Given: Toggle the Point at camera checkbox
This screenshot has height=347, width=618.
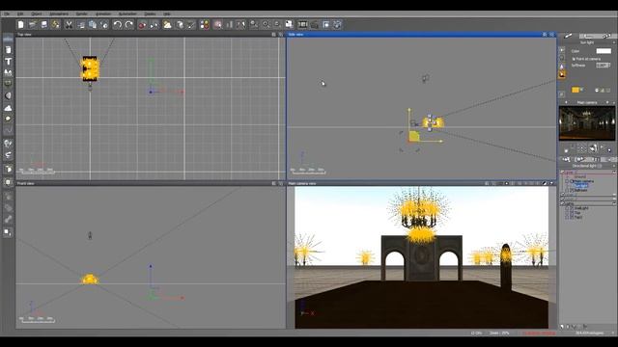Looking at the screenshot, I should [x=574, y=59].
